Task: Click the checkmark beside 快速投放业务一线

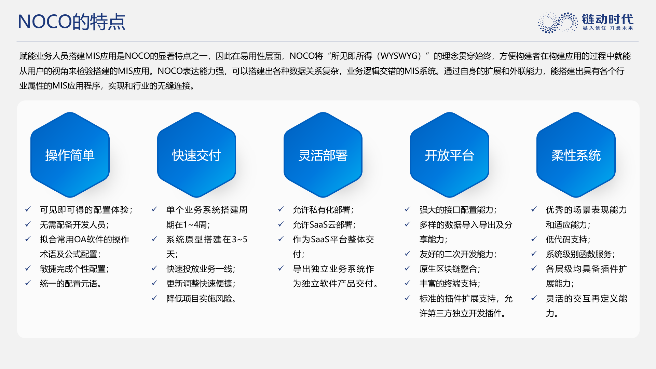Action: 154,268
